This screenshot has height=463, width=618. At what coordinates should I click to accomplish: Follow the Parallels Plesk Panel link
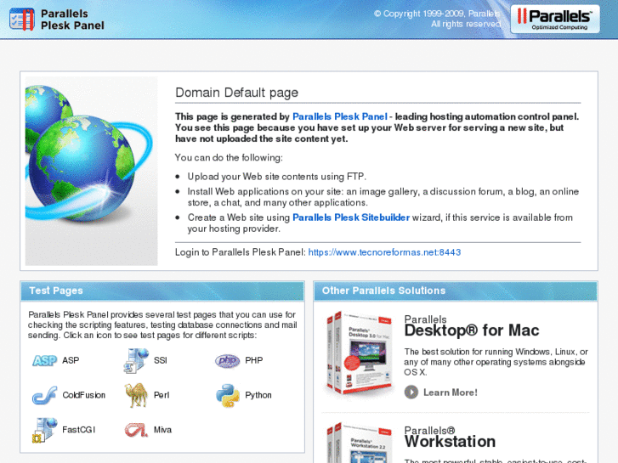340,116
